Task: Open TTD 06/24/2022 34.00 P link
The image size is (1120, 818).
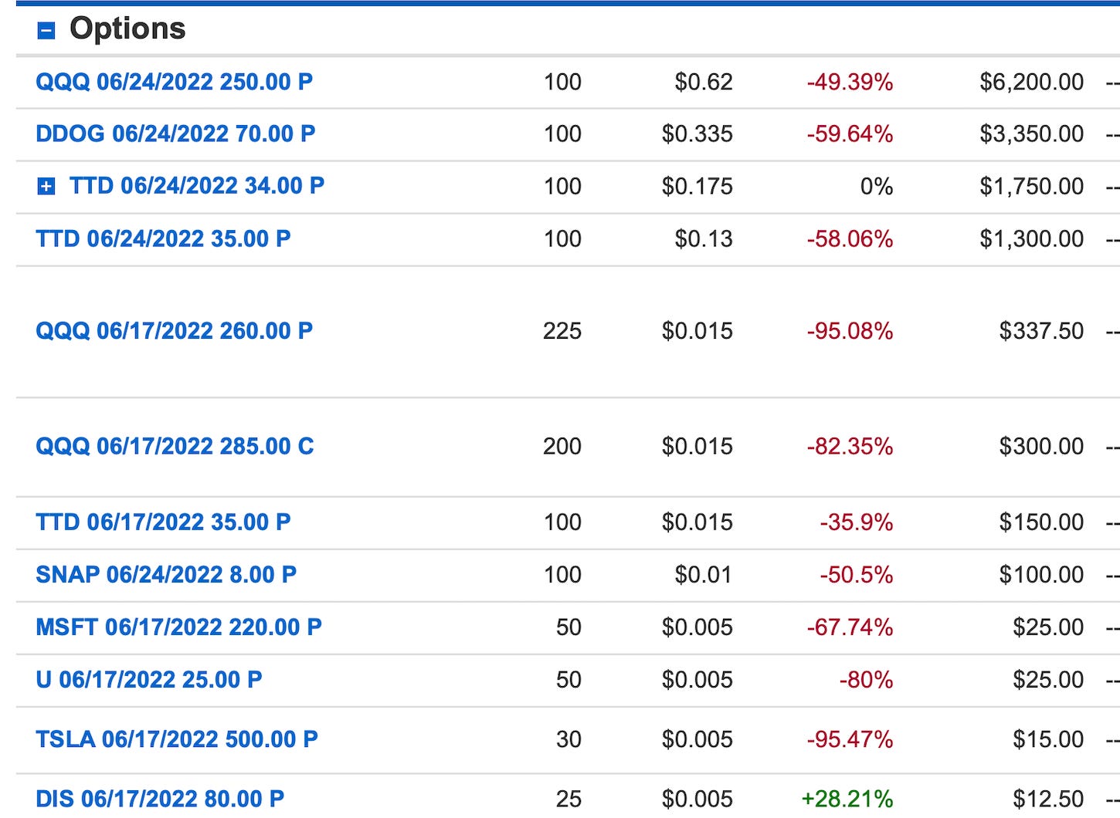Action: coord(197,185)
